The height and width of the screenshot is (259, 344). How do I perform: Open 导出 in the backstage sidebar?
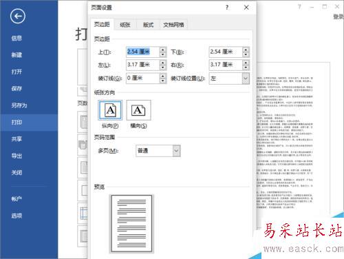(17, 156)
